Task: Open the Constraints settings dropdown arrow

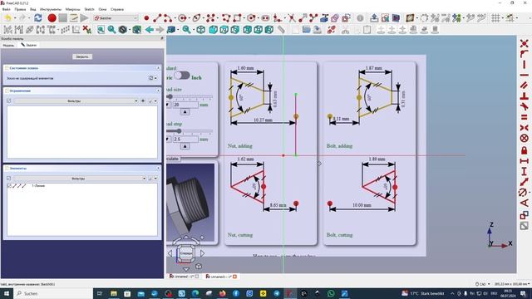Action: pyautogui.click(x=155, y=101)
